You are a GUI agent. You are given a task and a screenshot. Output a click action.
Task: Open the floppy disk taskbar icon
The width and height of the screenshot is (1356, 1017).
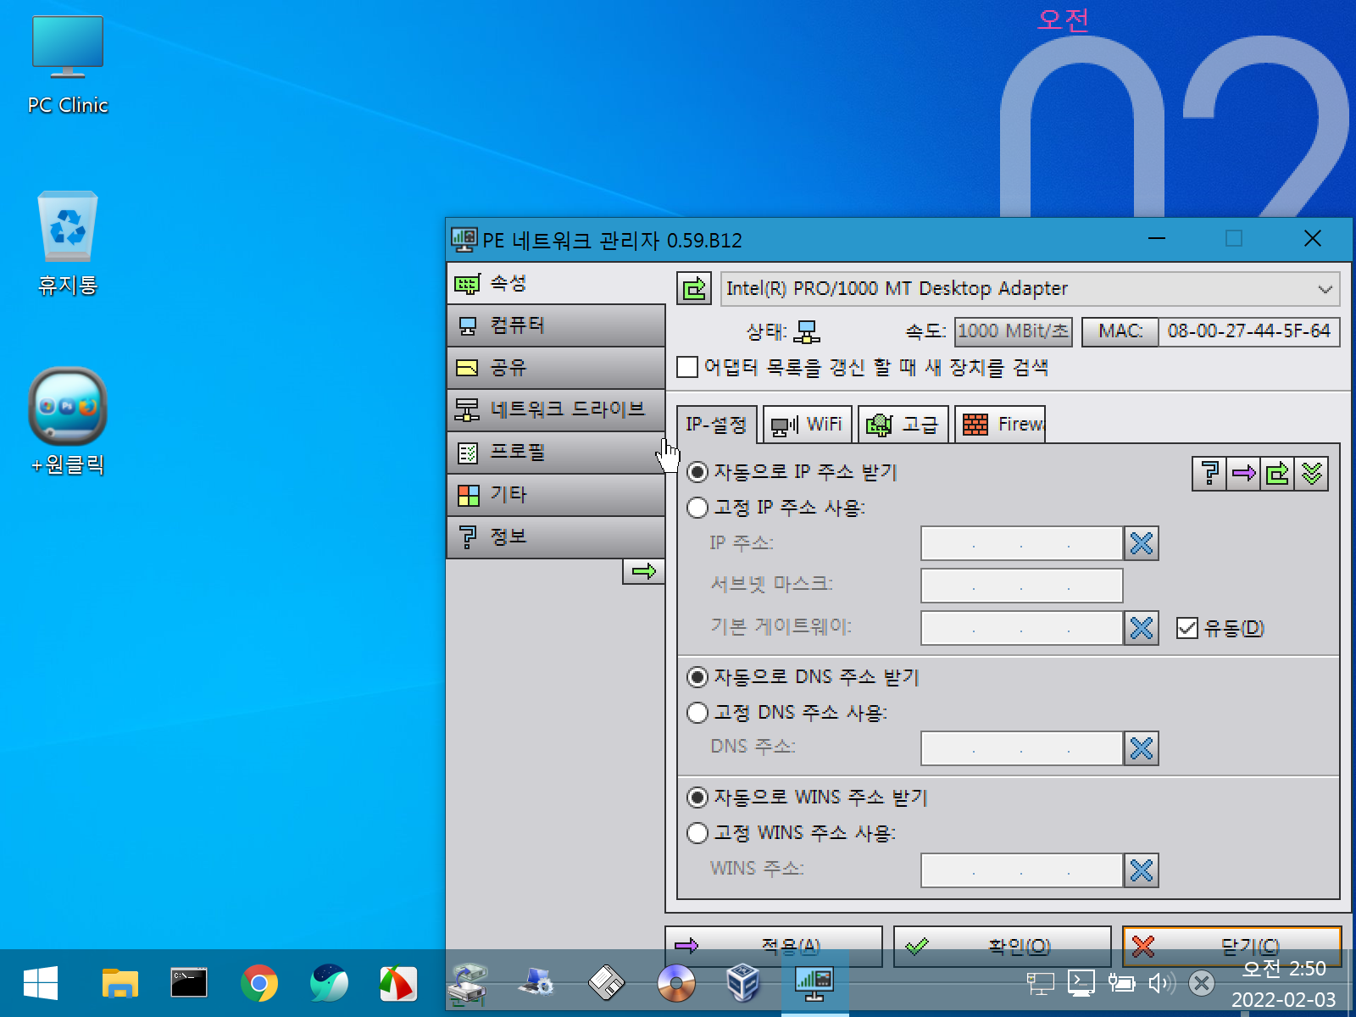point(607,983)
